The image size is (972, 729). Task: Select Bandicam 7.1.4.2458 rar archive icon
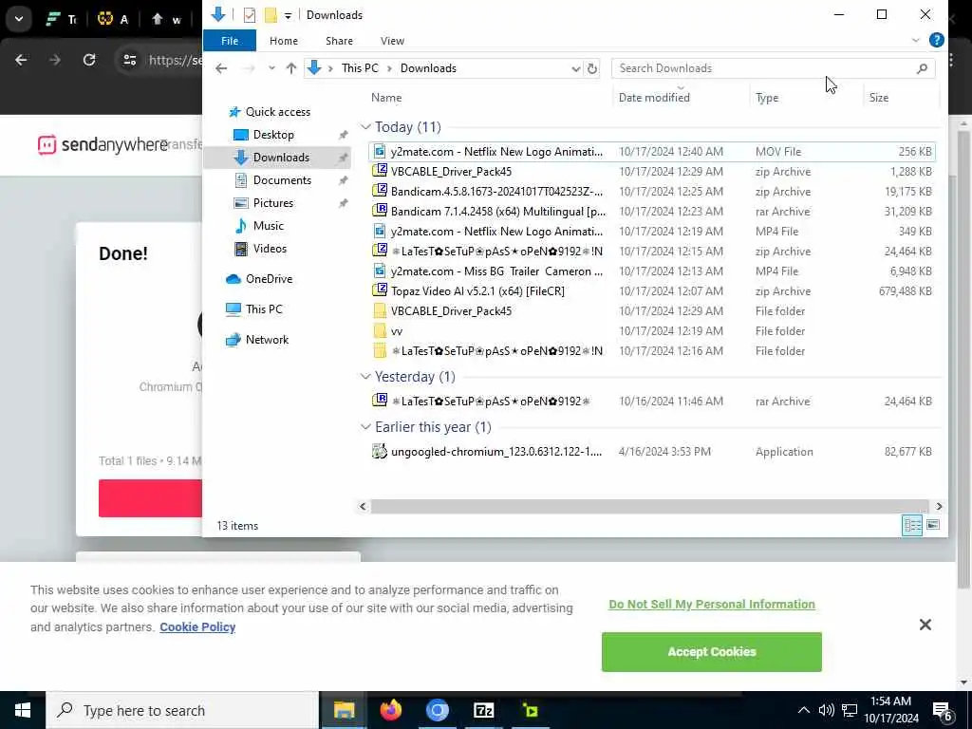coord(380,211)
